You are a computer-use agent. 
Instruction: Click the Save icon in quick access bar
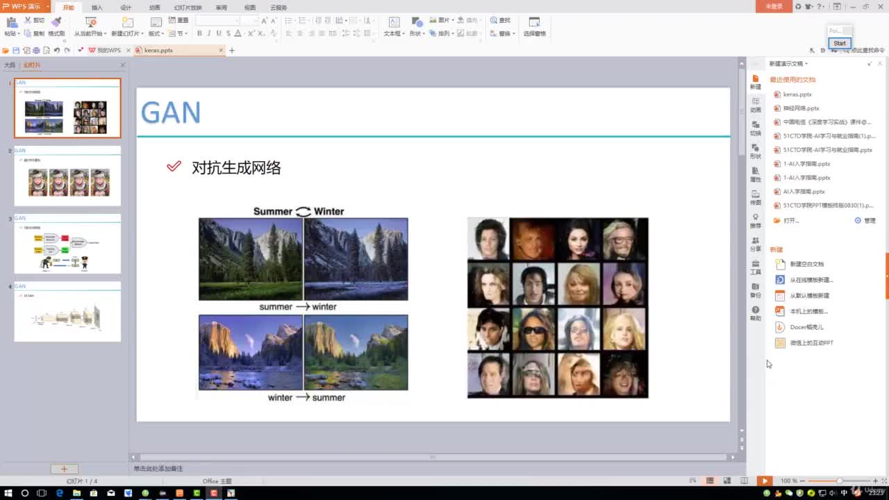pos(15,50)
